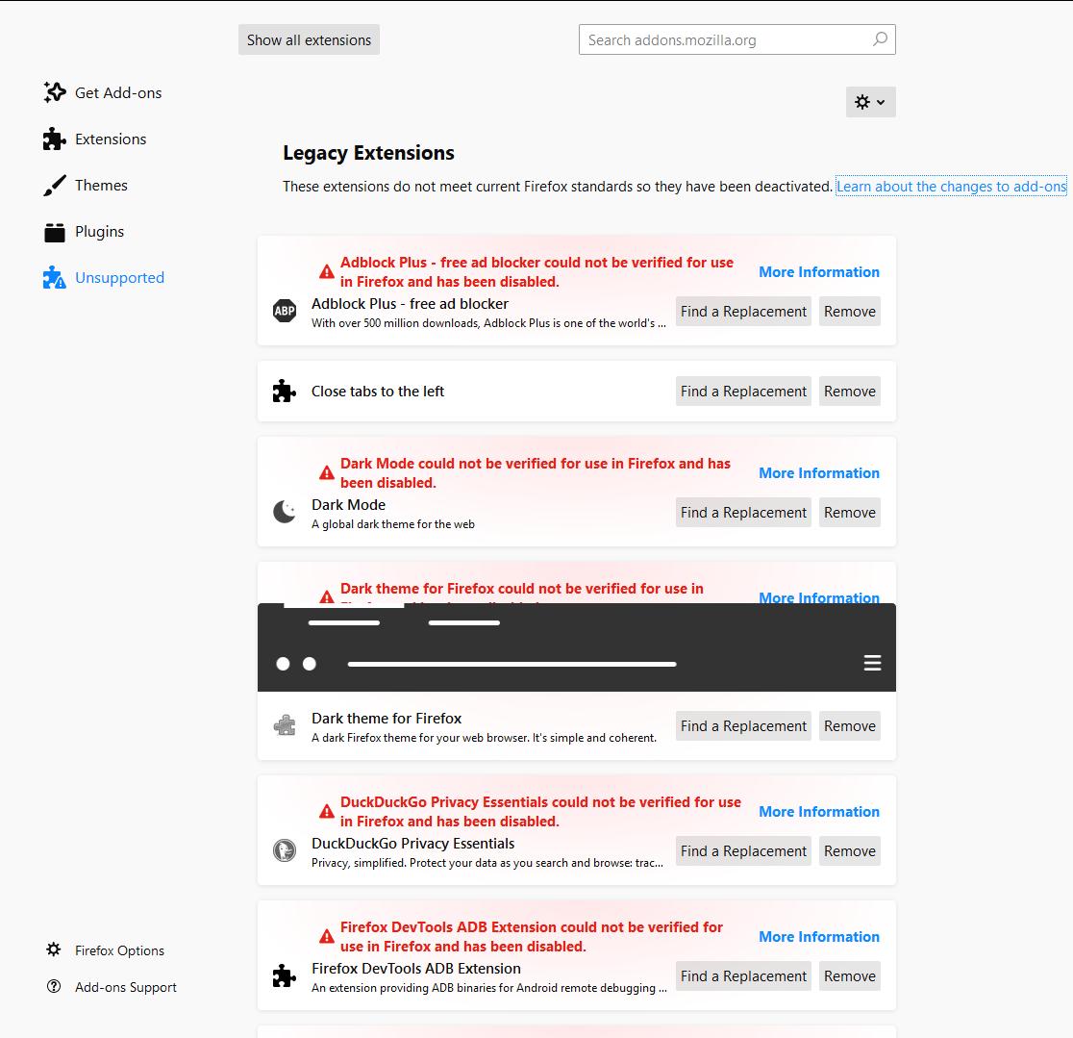Click the DuckDuckGo Privacy Essentials icon

click(x=285, y=851)
